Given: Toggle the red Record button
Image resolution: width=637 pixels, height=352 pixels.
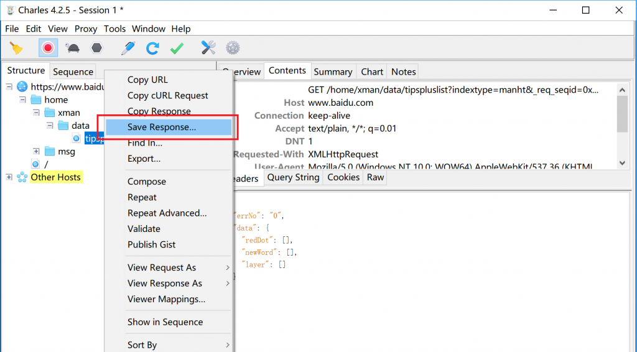Looking at the screenshot, I should point(48,48).
